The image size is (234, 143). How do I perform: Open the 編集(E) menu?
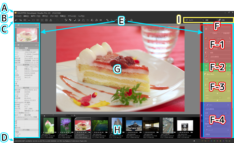(x=26, y=16)
